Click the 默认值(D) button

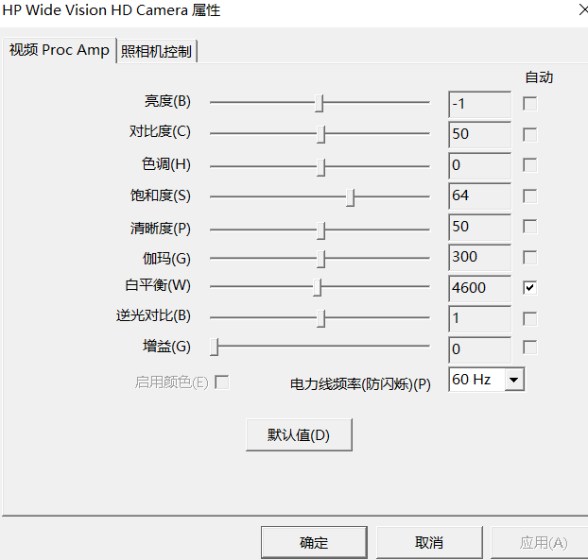(x=299, y=435)
